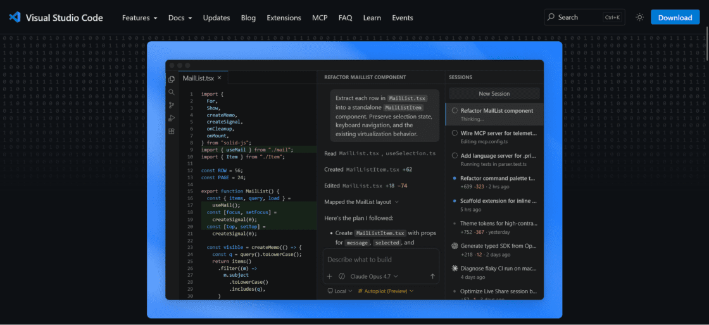
Task: Open the Generate typed SDK session
Action: point(494,250)
